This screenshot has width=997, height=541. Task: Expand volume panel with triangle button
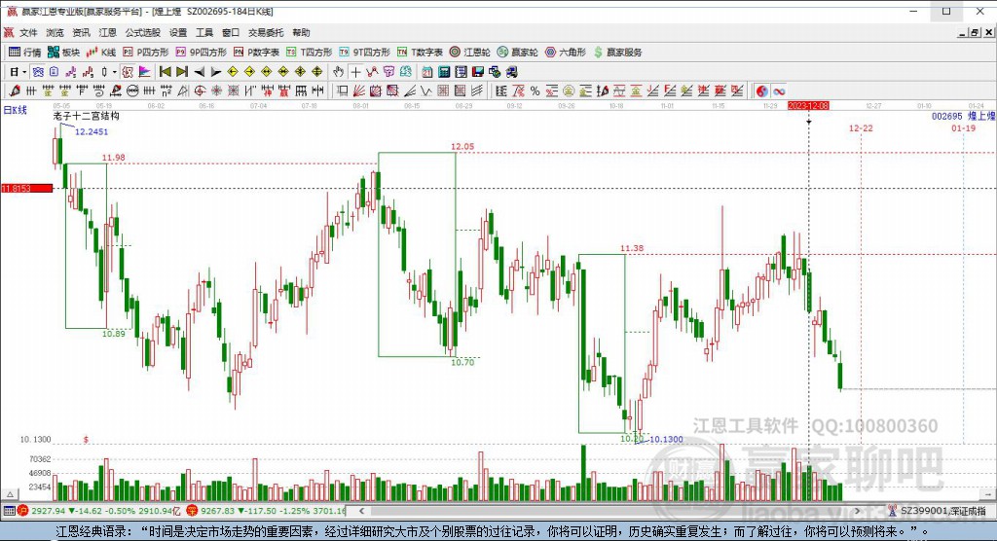tap(10, 494)
